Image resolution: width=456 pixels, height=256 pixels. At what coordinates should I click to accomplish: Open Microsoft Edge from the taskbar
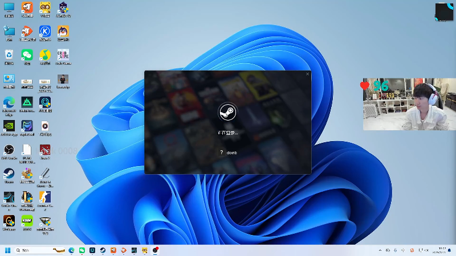pos(72,250)
